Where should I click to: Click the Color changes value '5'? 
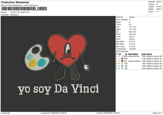point(130,20)
